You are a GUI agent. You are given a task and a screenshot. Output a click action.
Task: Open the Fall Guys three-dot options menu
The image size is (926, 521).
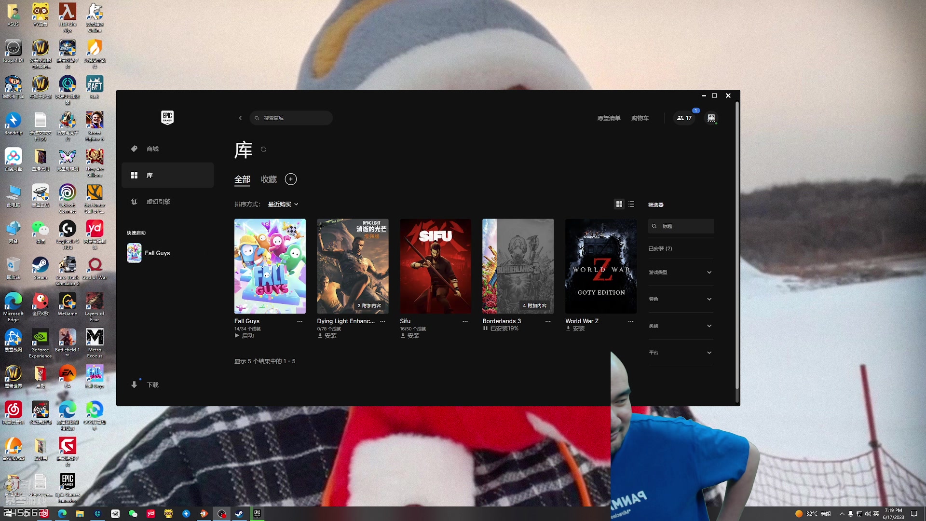pyautogui.click(x=300, y=321)
